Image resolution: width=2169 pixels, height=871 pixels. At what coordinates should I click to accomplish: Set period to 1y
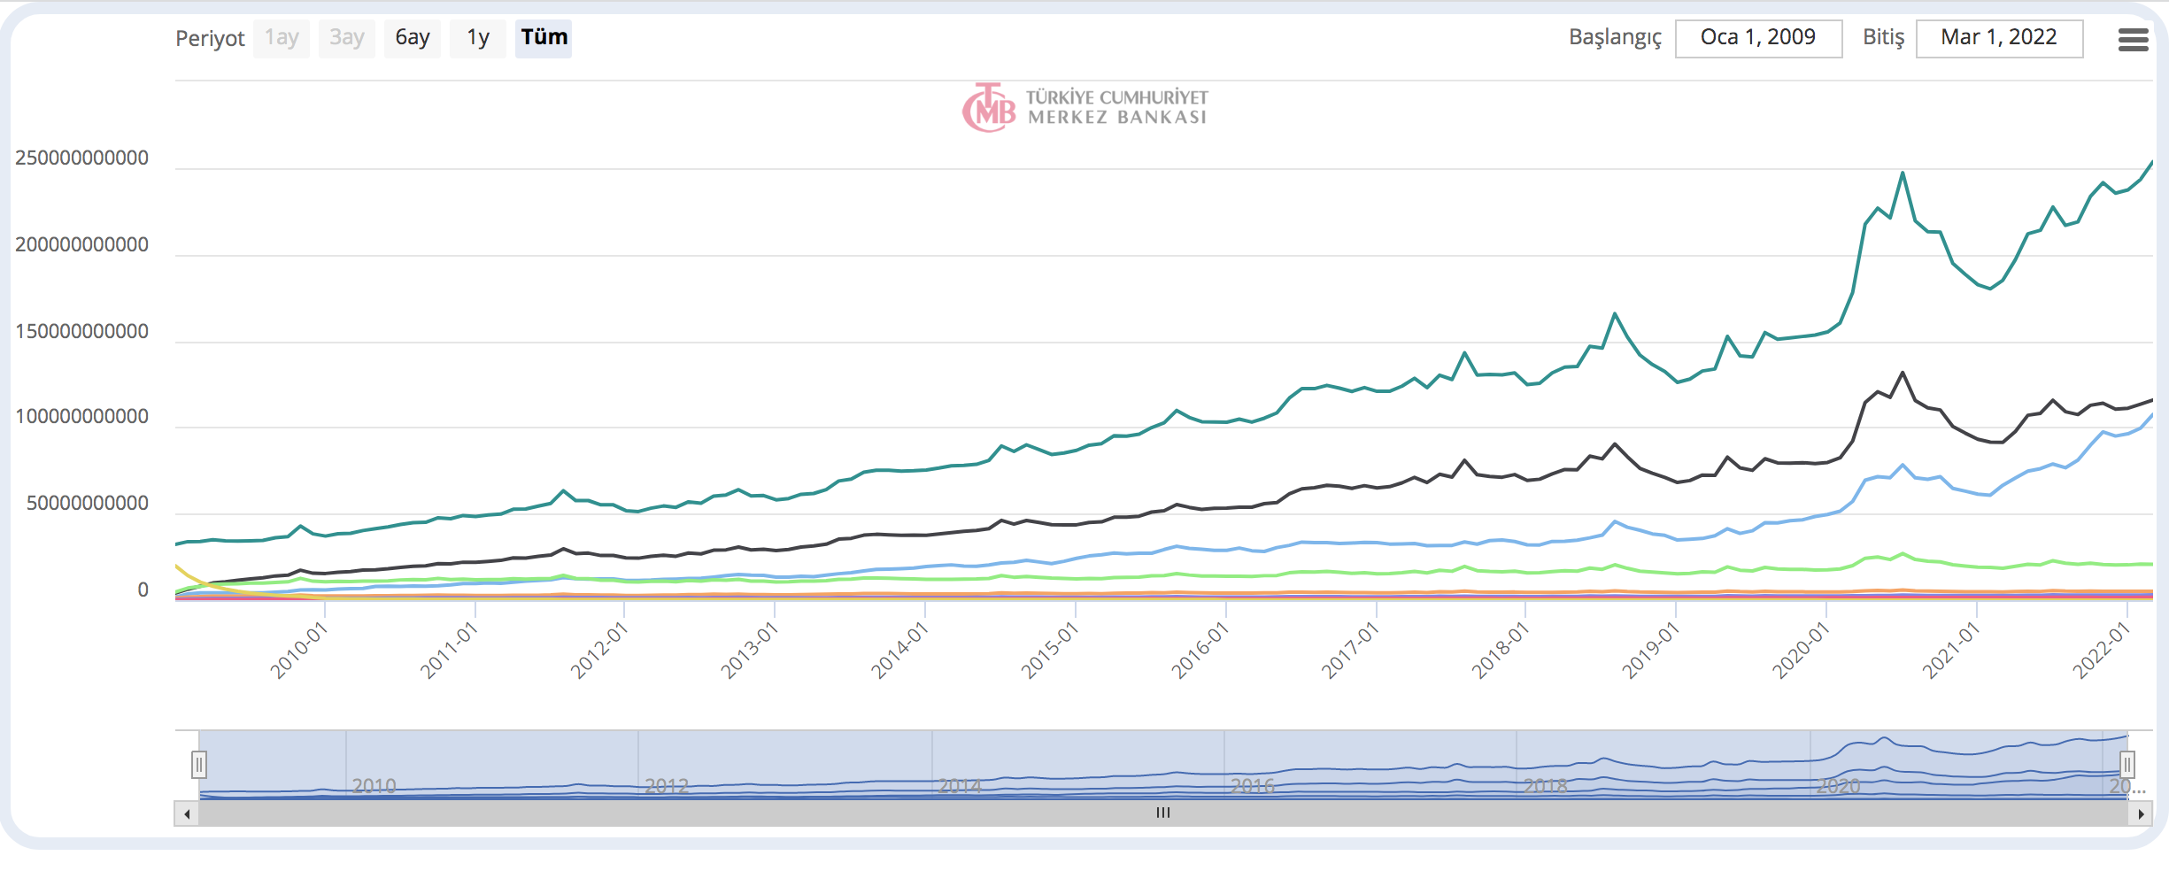click(x=478, y=38)
